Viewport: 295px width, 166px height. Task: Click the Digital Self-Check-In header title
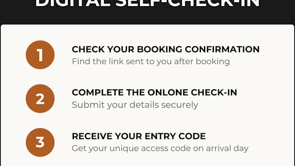147,4
